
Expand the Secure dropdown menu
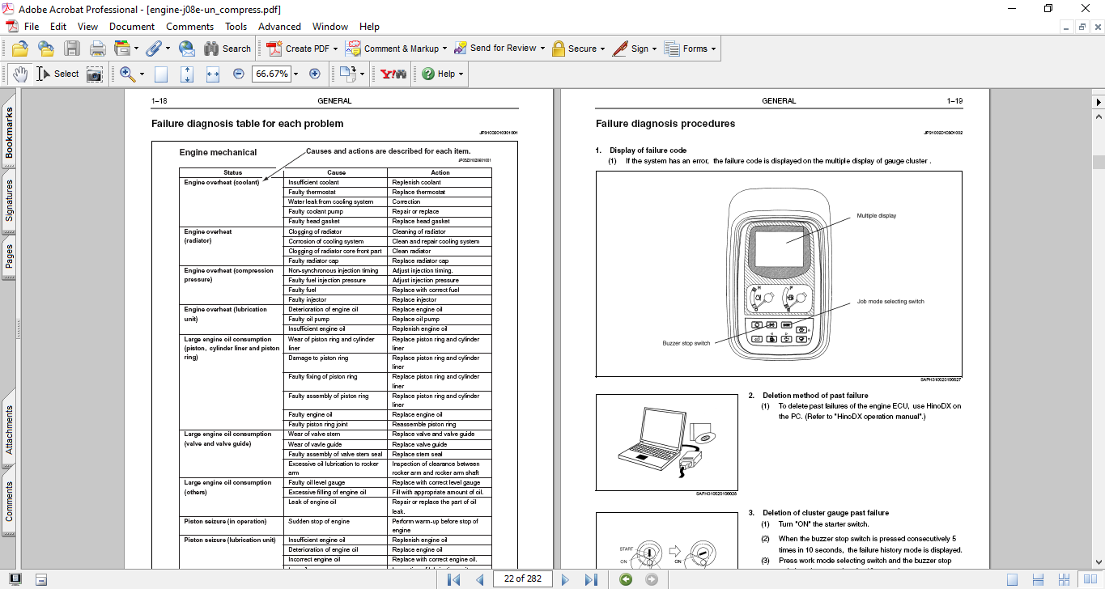603,49
